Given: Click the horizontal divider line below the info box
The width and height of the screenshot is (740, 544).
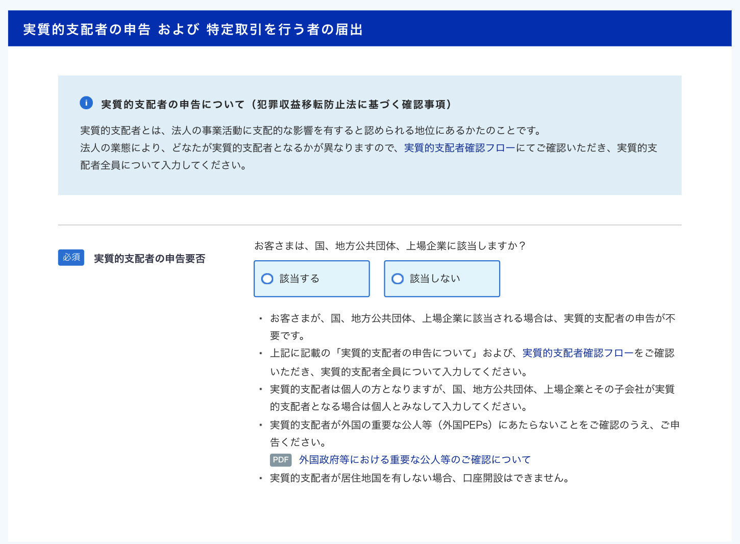Looking at the screenshot, I should point(369,225).
